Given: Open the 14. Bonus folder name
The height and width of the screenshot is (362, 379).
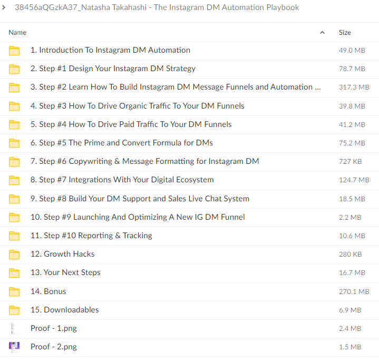Looking at the screenshot, I should tap(48, 291).
